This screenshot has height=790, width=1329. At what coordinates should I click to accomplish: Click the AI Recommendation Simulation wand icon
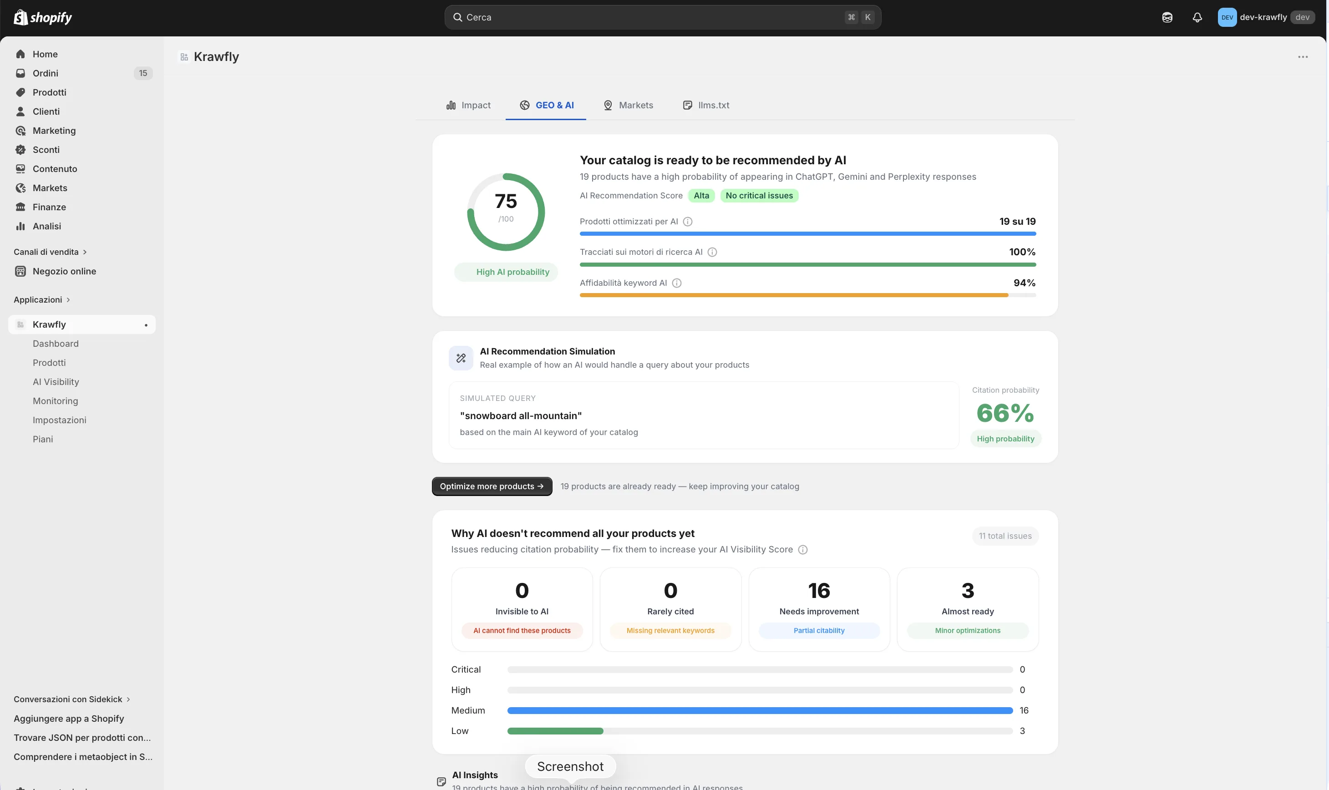(x=461, y=358)
